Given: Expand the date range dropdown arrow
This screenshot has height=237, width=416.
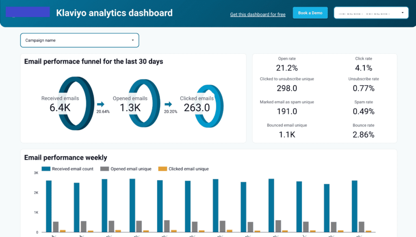Looking at the screenshot, I should pyautogui.click(x=403, y=13).
